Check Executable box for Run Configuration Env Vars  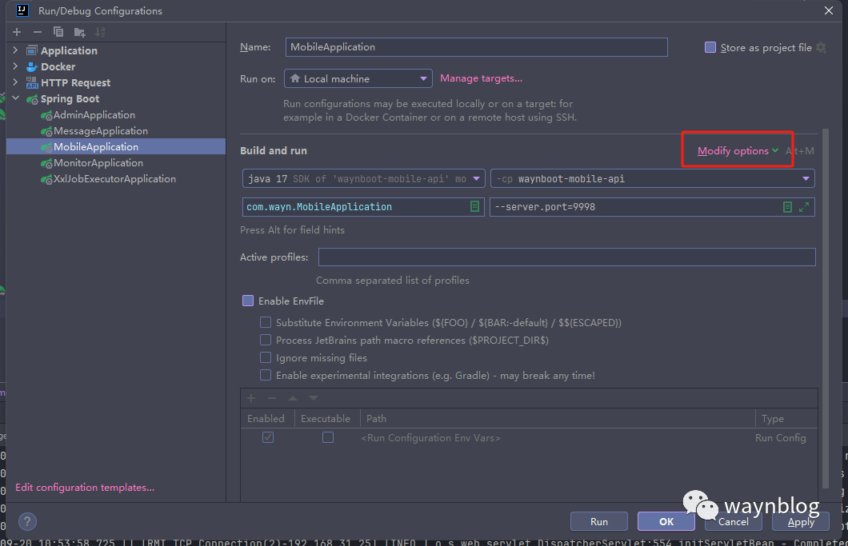pyautogui.click(x=328, y=437)
